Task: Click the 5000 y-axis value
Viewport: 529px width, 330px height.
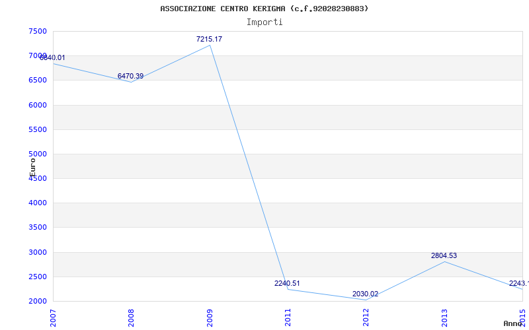Action: (38, 154)
